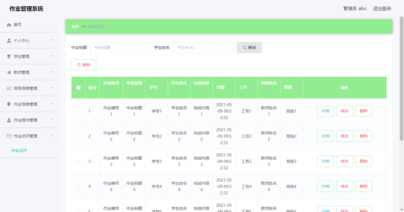Click the 索引 column header
Image resolution: width=404 pixels, height=212 pixels.
(x=92, y=88)
